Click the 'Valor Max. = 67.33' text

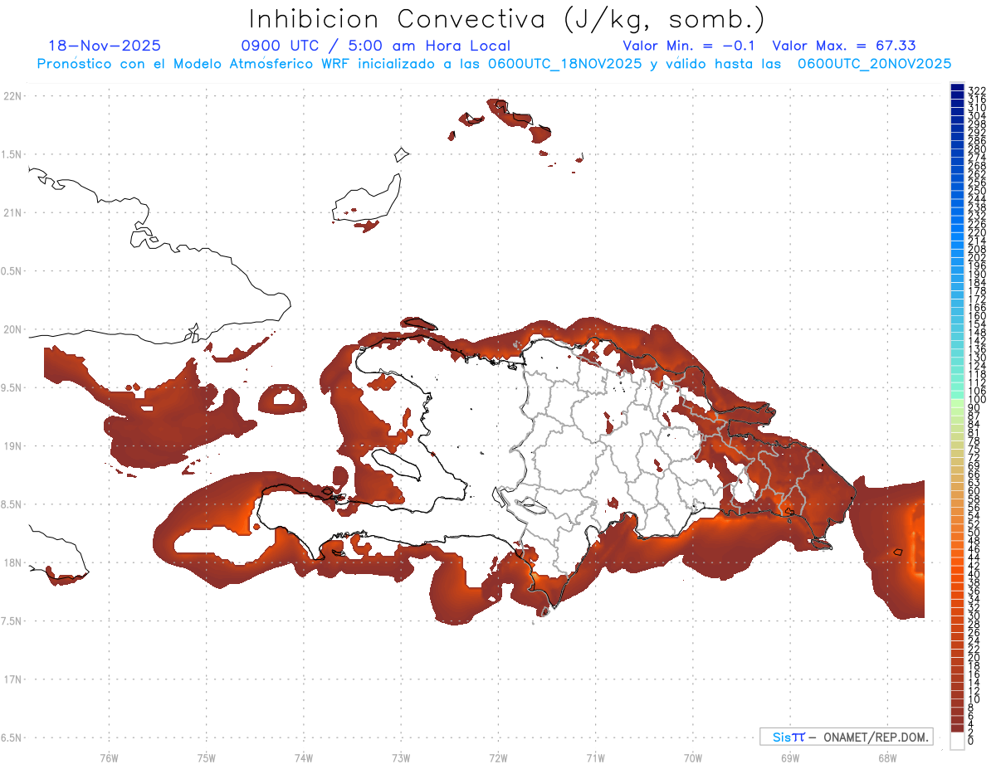[x=844, y=46]
